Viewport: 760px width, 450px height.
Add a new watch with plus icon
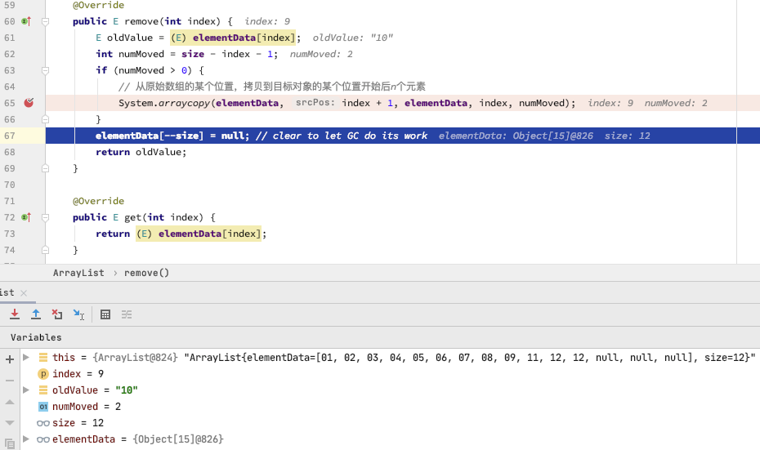[10, 359]
